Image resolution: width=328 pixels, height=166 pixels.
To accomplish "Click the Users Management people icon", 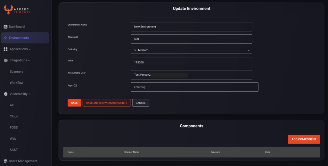I will pos(6,161).
